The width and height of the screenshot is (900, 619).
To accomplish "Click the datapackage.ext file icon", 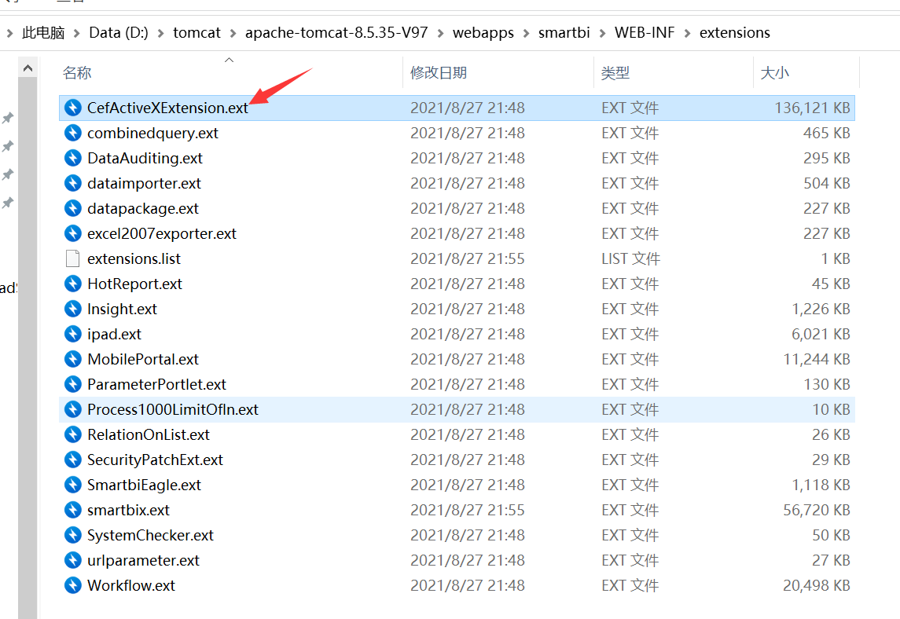I will [x=73, y=208].
